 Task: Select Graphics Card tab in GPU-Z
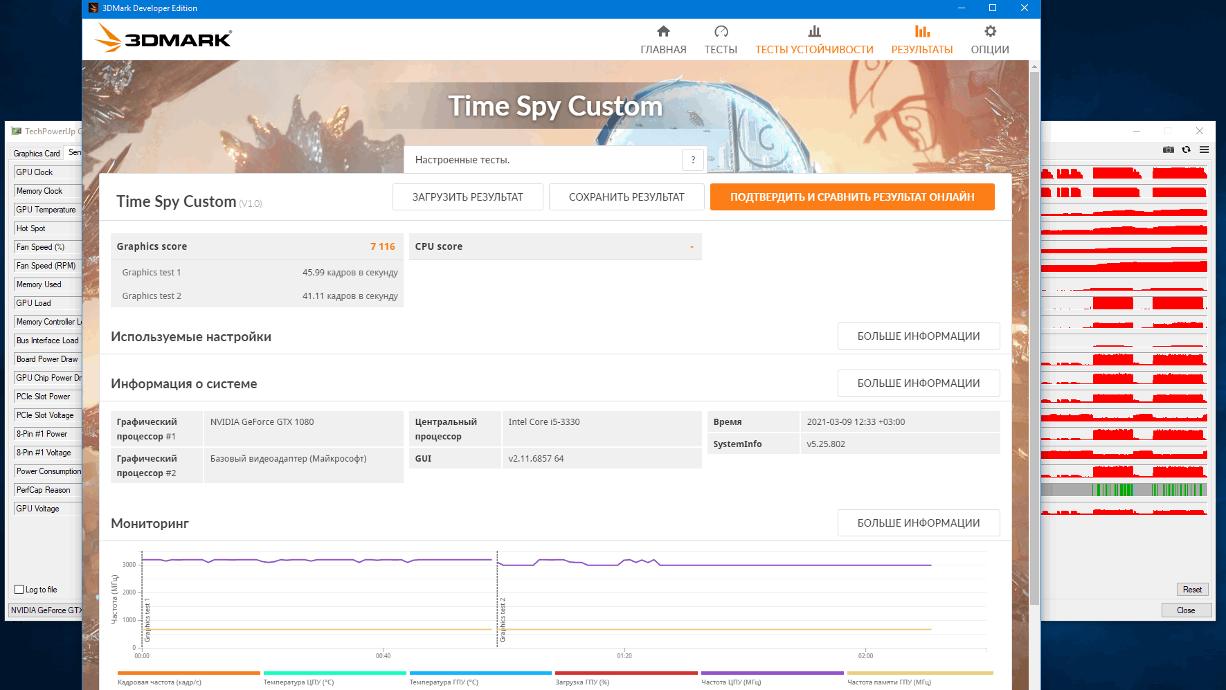37,154
